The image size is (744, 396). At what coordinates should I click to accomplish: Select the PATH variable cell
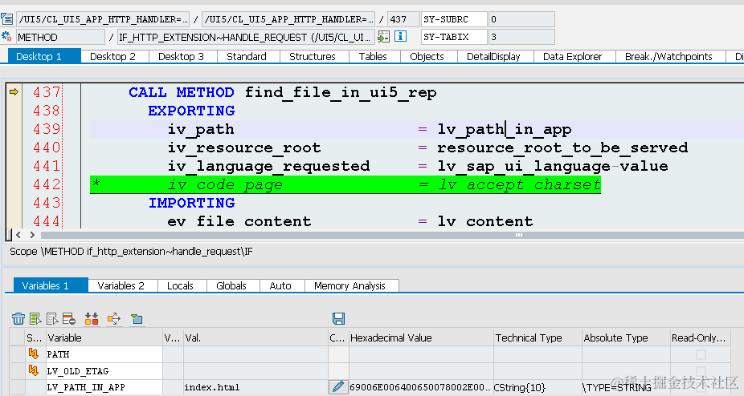(104, 354)
